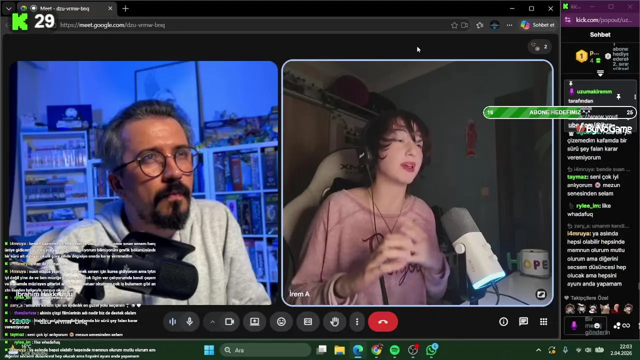
Task: Toggle the Meet camera button
Action: 229,321
